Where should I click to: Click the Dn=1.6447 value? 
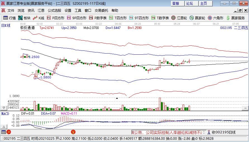(x=113, y=28)
